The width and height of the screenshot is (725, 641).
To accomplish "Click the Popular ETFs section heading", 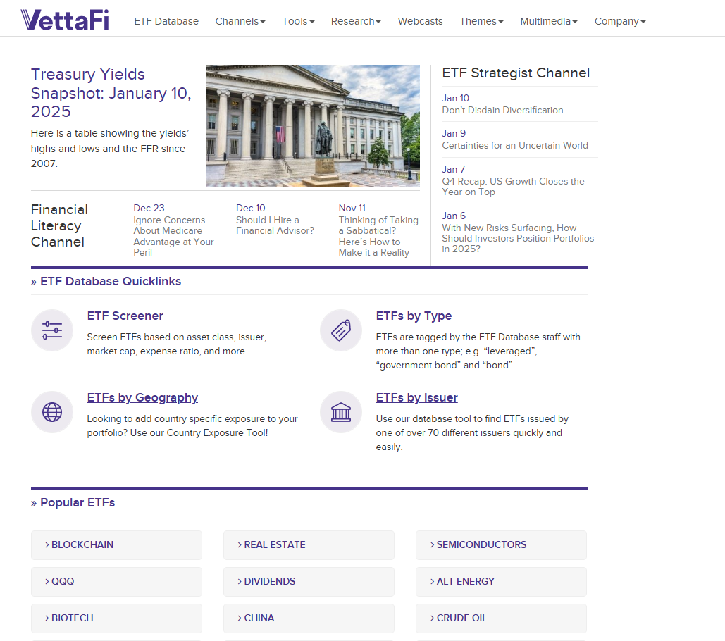I will coord(73,502).
